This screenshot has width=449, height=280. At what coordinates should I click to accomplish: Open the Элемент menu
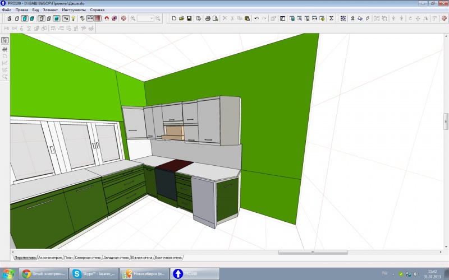(51, 10)
